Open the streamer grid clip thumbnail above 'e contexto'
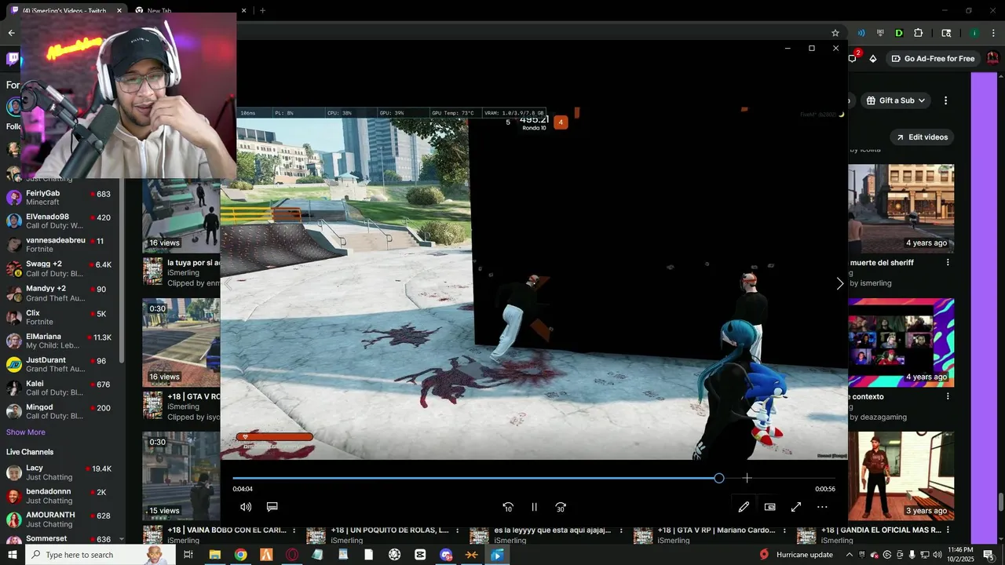Viewport: 1005px width, 565px height. (x=901, y=343)
